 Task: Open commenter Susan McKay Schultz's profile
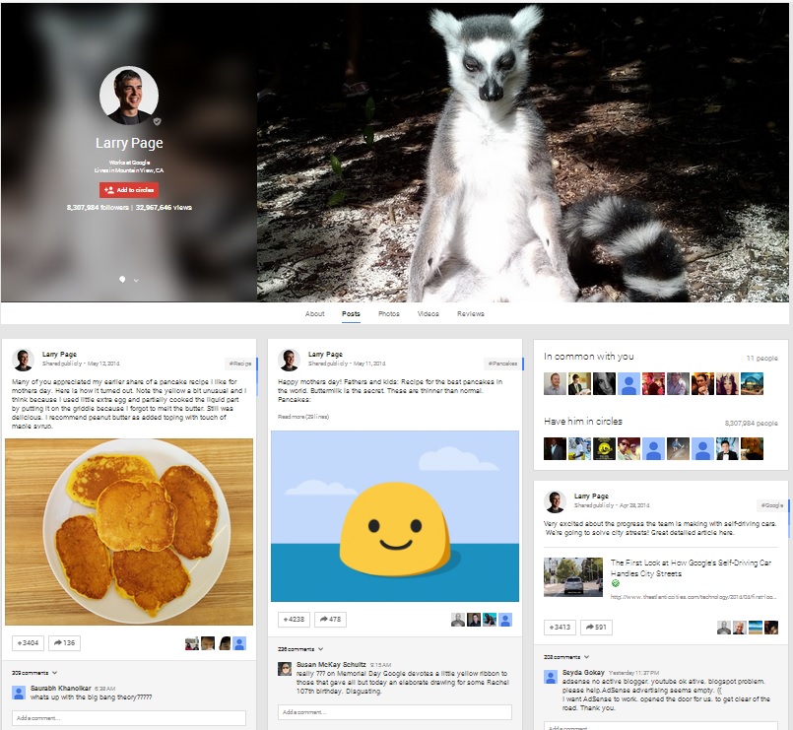(x=331, y=664)
